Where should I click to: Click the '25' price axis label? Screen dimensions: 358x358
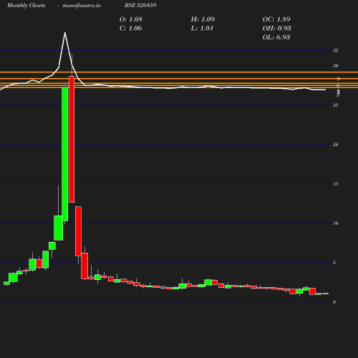point(335,105)
